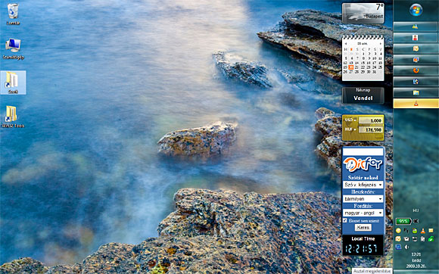Select day 31 in calendar gadget
Image resolution: width=439 pixels, height=274 pixels.
pos(375,72)
